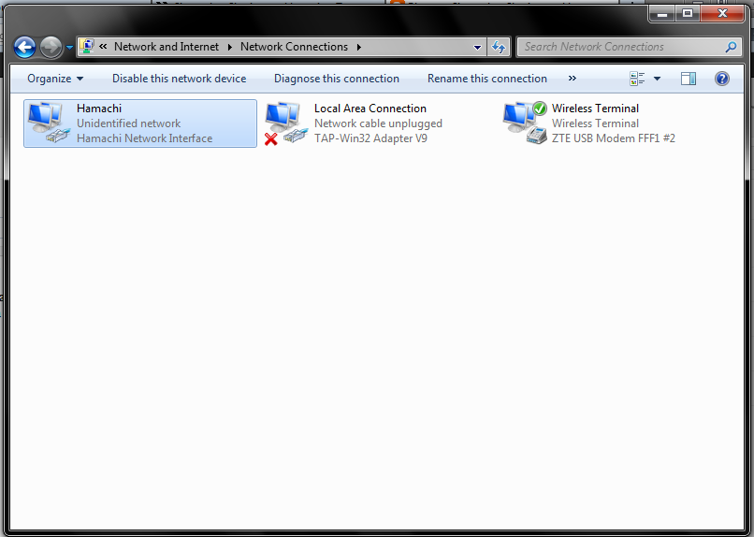Click 'Local Area Connection' name
Image resolution: width=754 pixels, height=537 pixels.
coord(370,109)
